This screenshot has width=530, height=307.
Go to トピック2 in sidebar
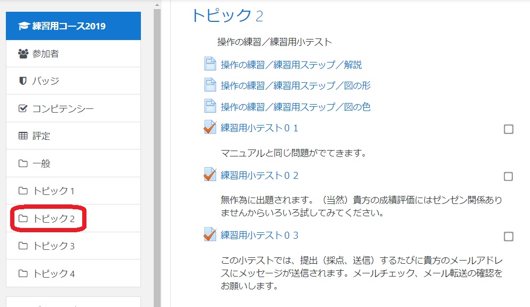[73, 218]
